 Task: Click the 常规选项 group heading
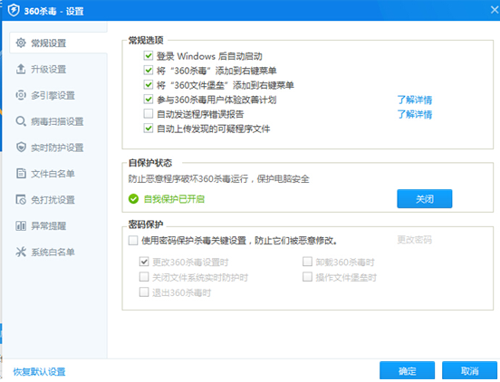click(x=146, y=40)
